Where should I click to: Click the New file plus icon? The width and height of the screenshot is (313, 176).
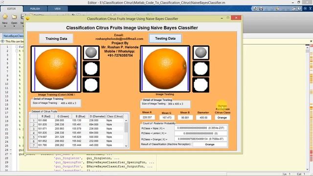point(5,17)
